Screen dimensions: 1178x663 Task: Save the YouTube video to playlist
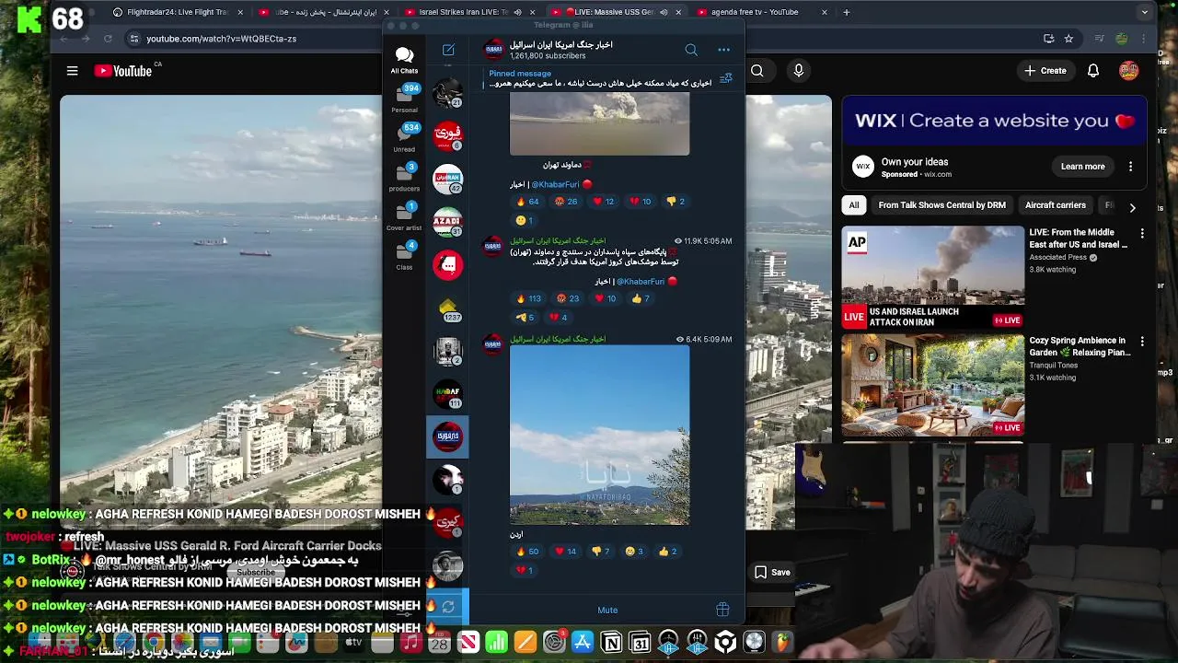pos(773,573)
